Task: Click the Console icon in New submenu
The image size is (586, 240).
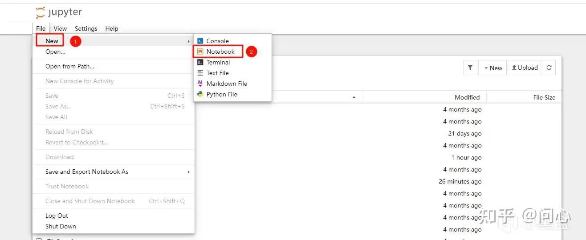Action: click(200, 41)
